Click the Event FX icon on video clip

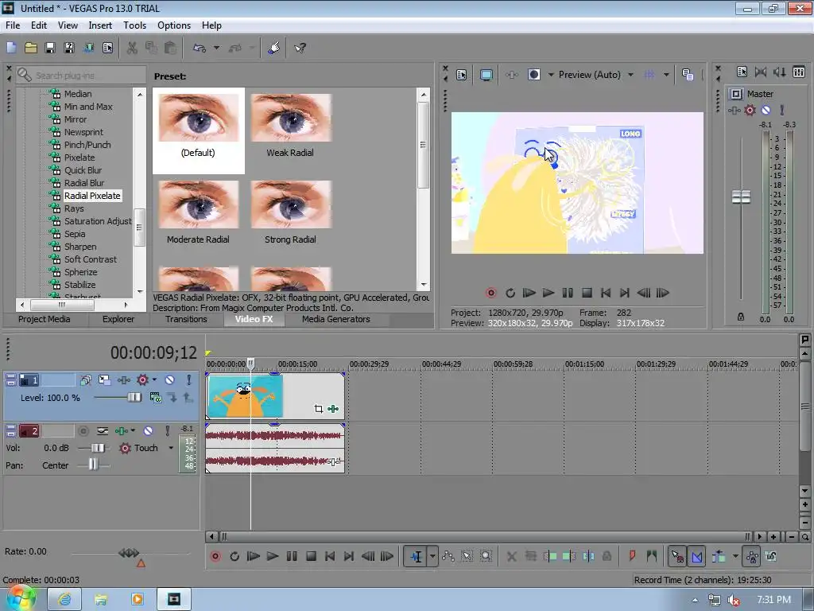point(333,409)
